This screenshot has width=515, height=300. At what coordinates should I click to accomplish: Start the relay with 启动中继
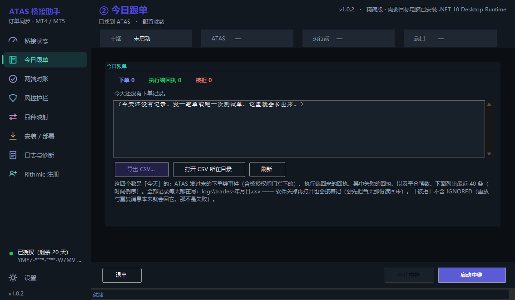(x=472, y=275)
